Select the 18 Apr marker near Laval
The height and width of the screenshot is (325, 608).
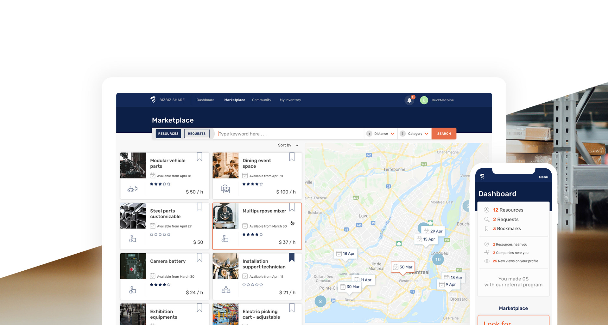[x=346, y=254]
